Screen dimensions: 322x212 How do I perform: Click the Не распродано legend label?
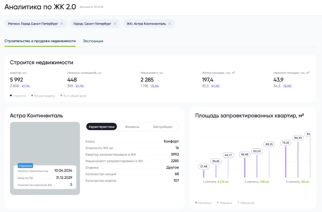coord(43,96)
